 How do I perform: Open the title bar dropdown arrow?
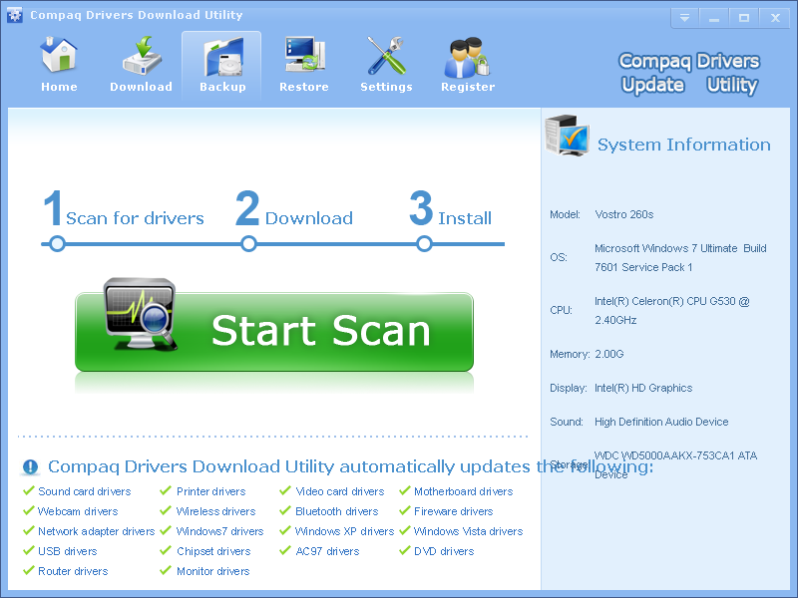pos(684,17)
